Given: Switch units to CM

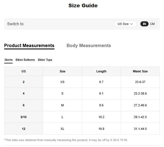Looking at the screenshot, I should click(x=152, y=24).
